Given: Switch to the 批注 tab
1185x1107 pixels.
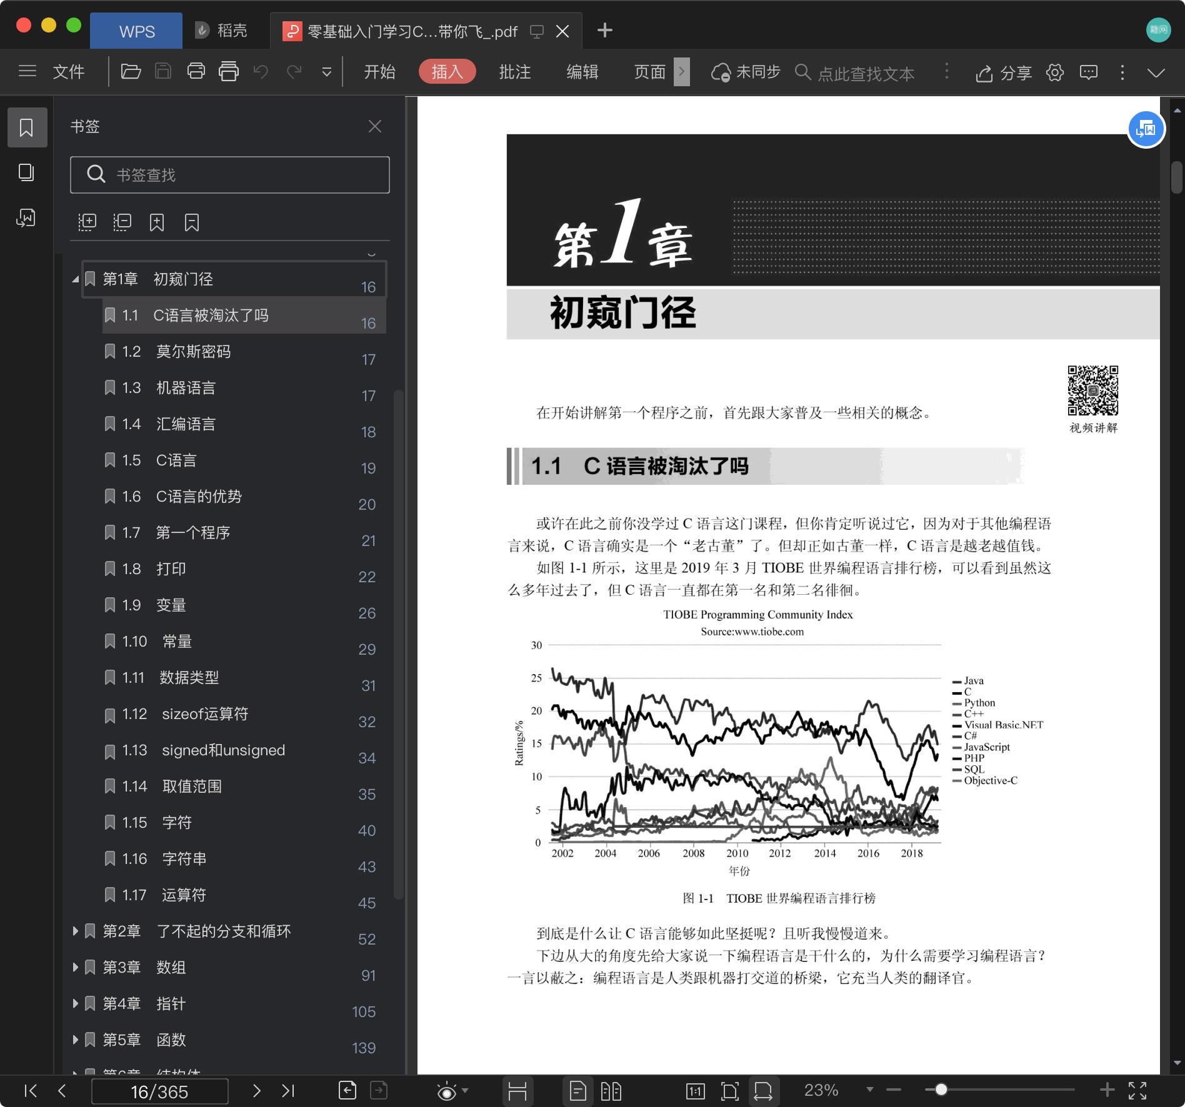Looking at the screenshot, I should pos(514,72).
